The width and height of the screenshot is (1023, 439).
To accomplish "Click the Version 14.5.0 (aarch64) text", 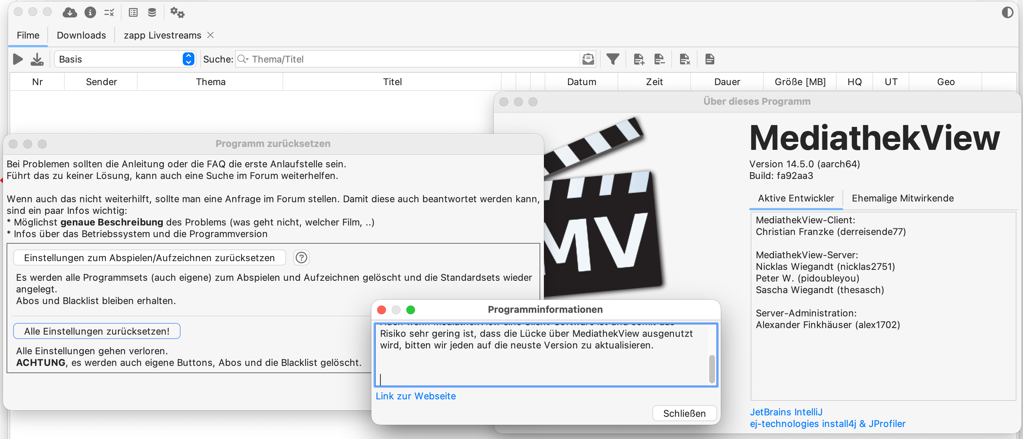I will click(805, 164).
